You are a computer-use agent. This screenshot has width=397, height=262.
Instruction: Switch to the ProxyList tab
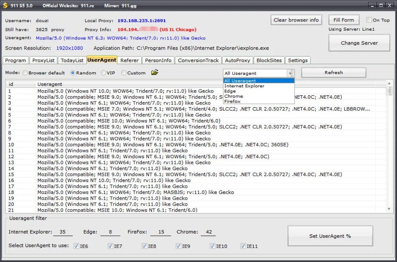pyautogui.click(x=43, y=60)
